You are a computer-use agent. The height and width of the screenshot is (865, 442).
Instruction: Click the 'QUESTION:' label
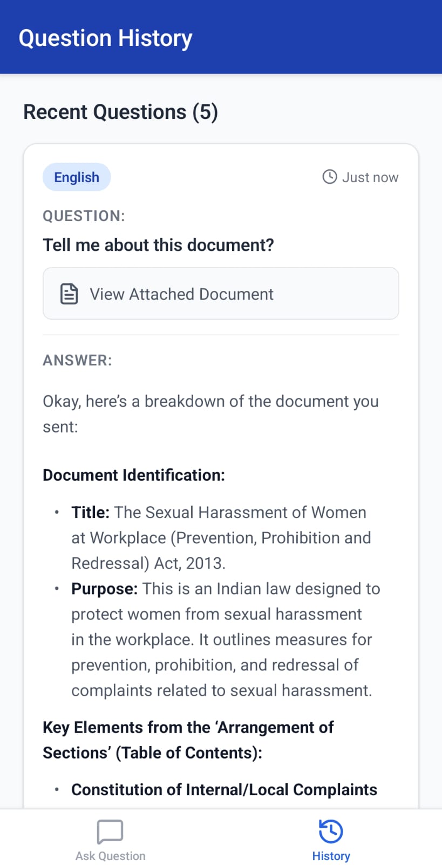click(84, 216)
